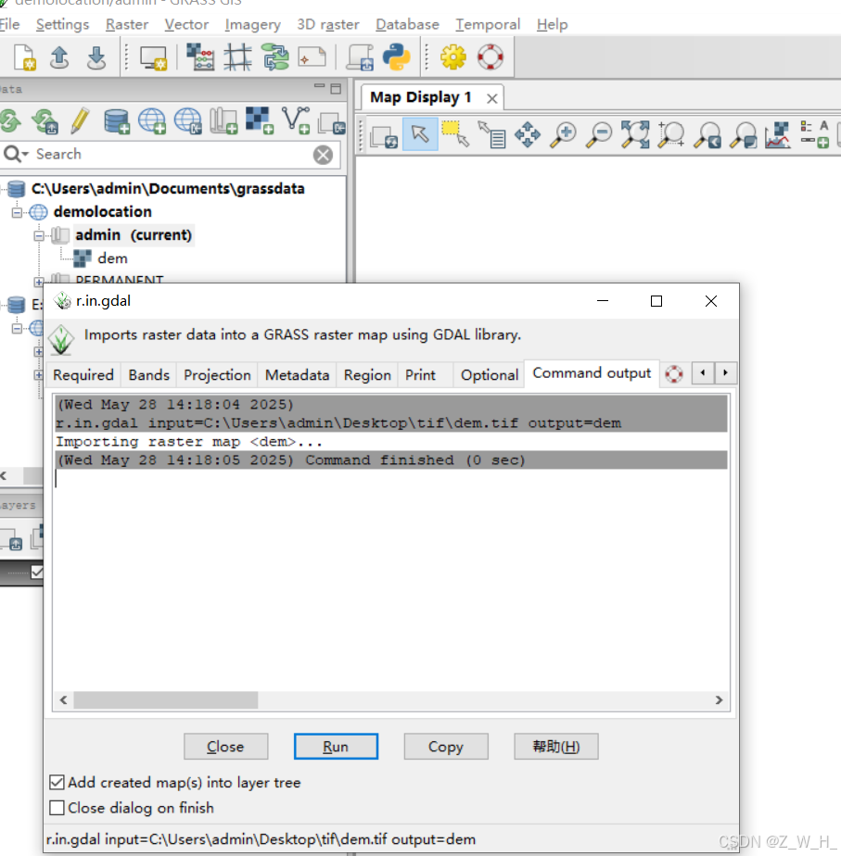This screenshot has width=841, height=856.
Task: Activate Query raster/vector map tool
Action: (x=491, y=135)
